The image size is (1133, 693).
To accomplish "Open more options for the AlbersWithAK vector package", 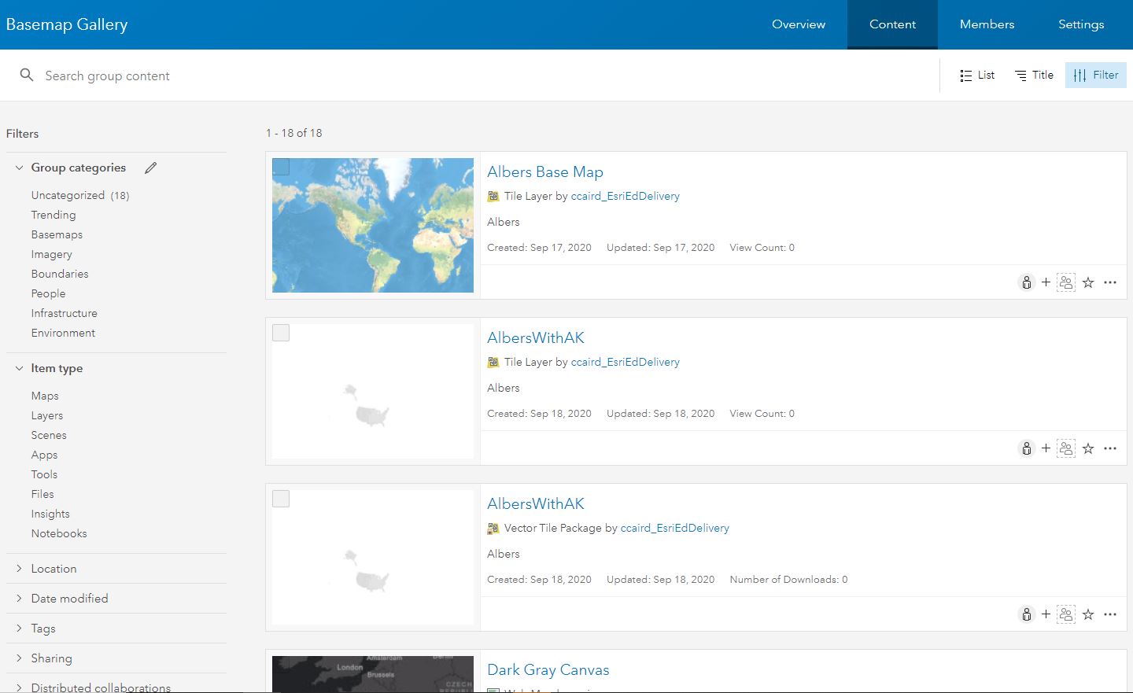I will [x=1110, y=614].
